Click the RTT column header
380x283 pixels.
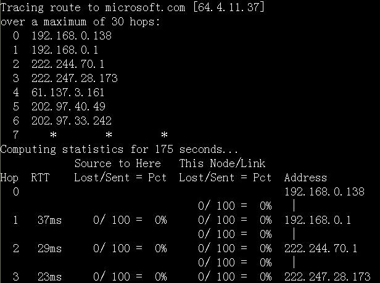[40, 178]
